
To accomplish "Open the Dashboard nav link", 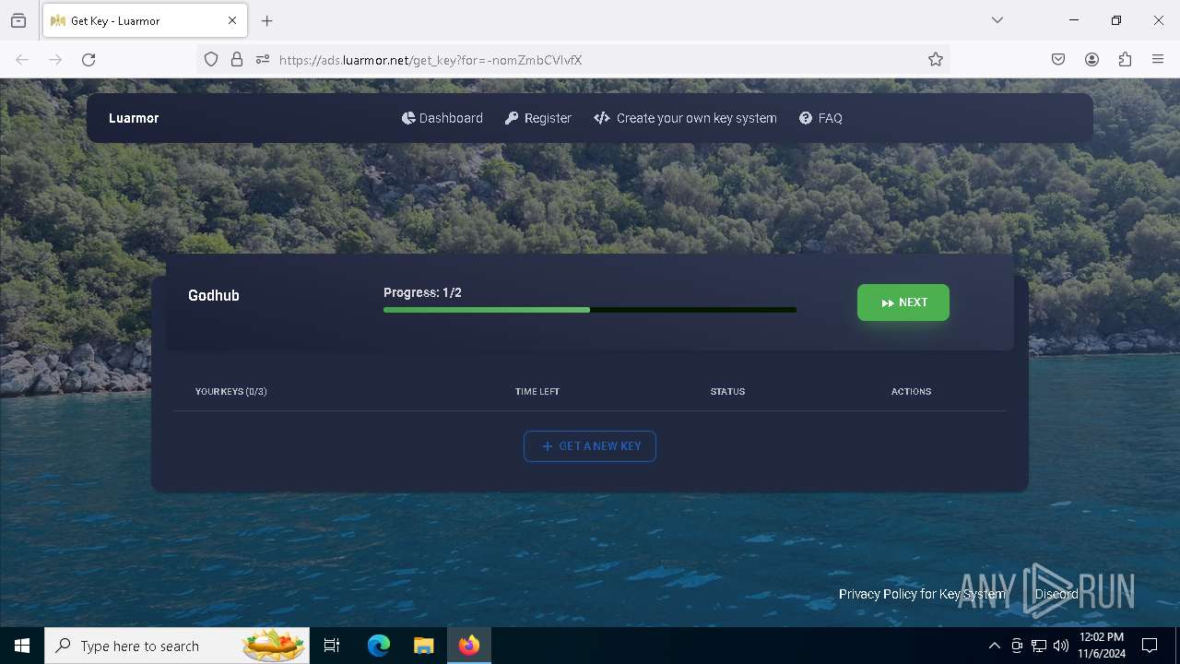I will click(442, 118).
